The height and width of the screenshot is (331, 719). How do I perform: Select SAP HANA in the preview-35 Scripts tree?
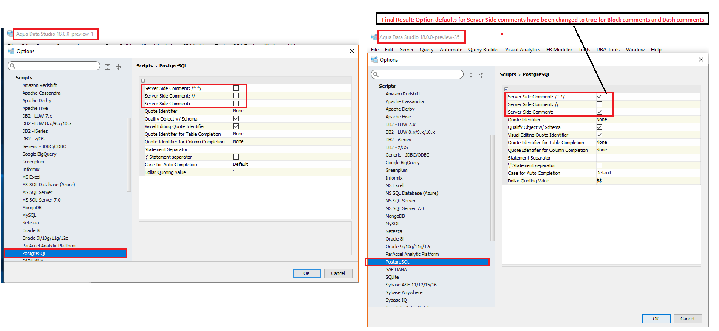396,269
